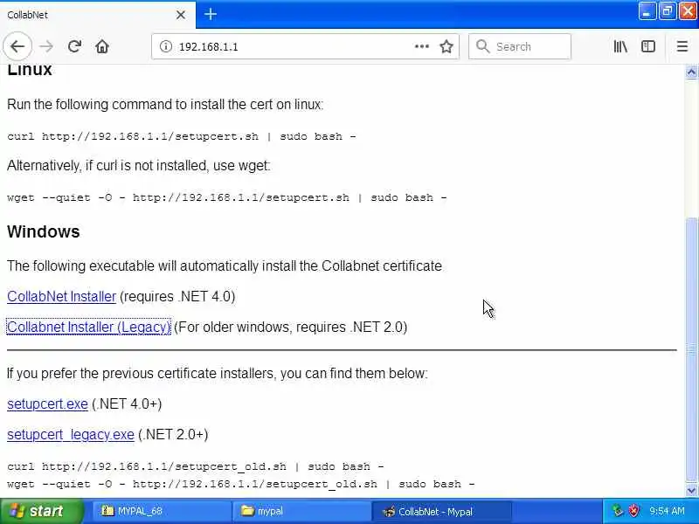Click the curl setupcert_old.sh command line
The width and height of the screenshot is (699, 524).
pos(196,466)
